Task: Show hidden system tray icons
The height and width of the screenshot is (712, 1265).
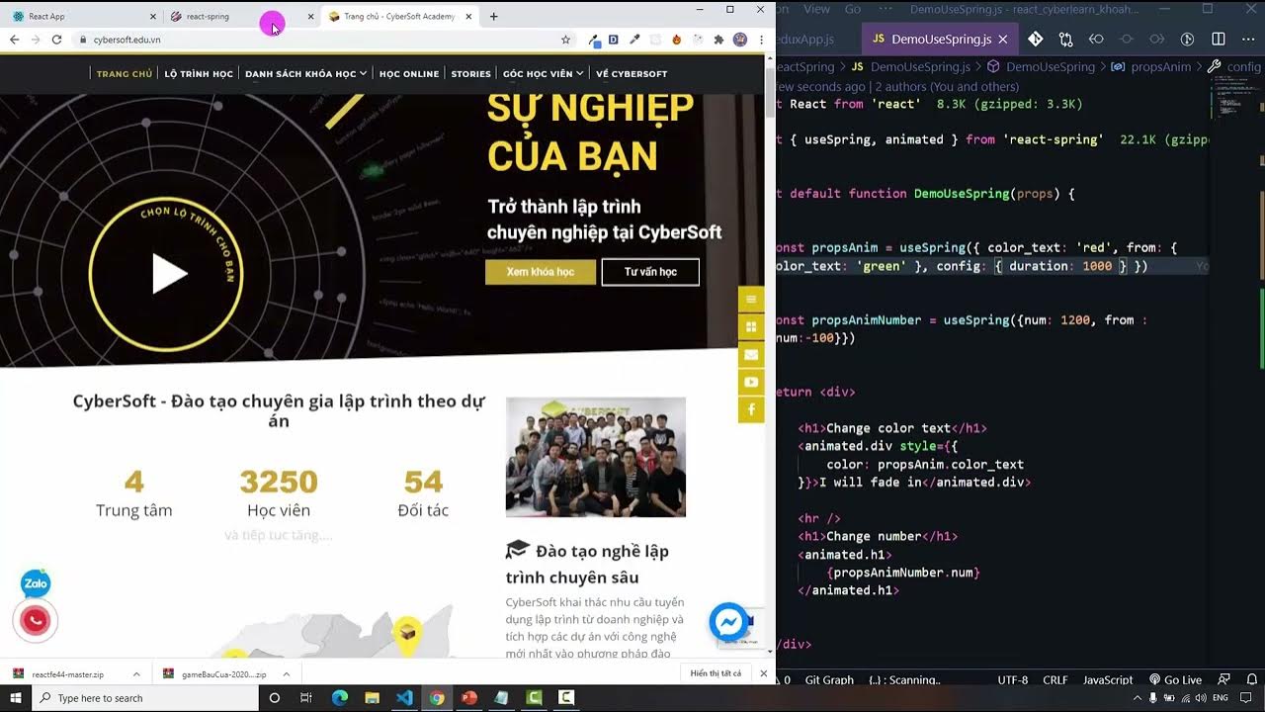Action: pos(1138,698)
